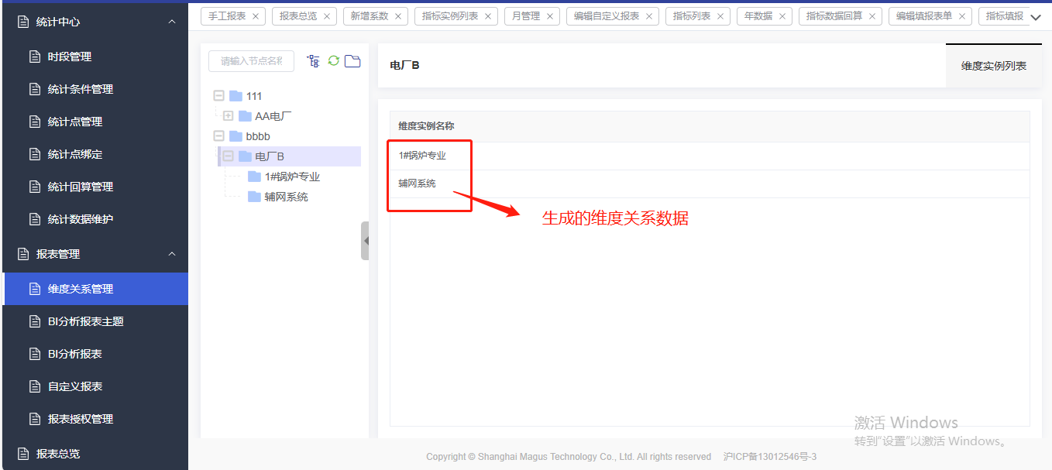Click the green refresh icon above tree

pyautogui.click(x=334, y=61)
